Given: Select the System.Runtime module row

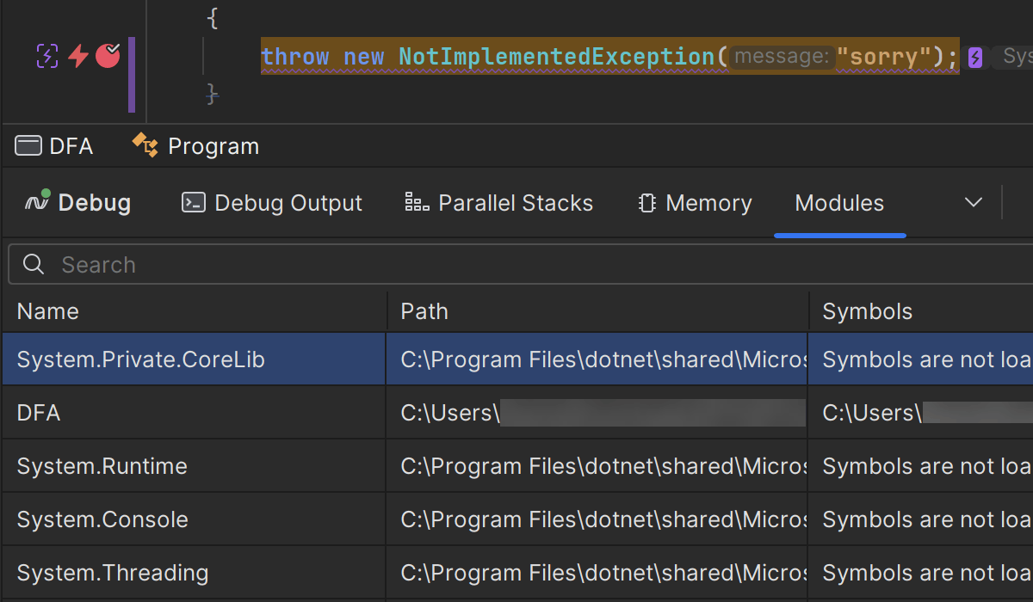Looking at the screenshot, I should coord(102,466).
